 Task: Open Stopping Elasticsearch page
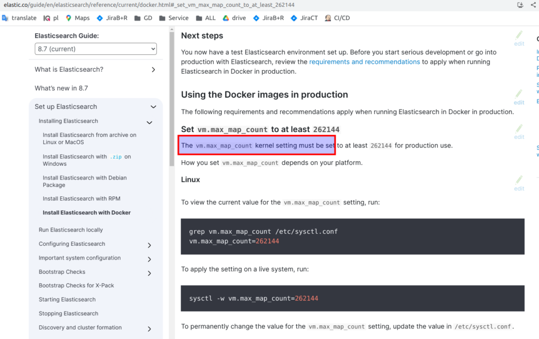[x=68, y=314]
